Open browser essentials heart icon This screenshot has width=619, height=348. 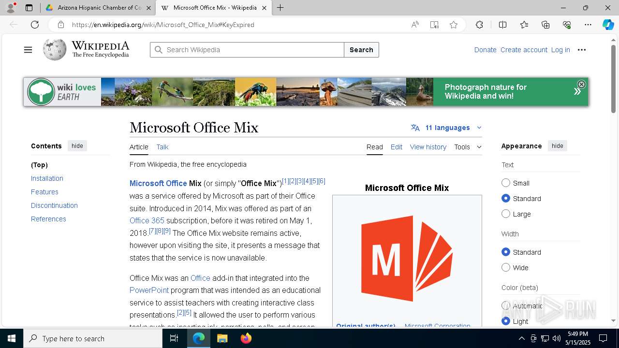tap(567, 25)
